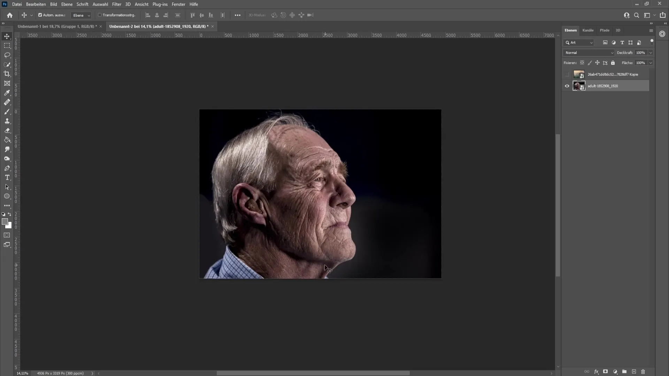Toggle lock all for layer
The image size is (669, 376).
tap(613, 63)
